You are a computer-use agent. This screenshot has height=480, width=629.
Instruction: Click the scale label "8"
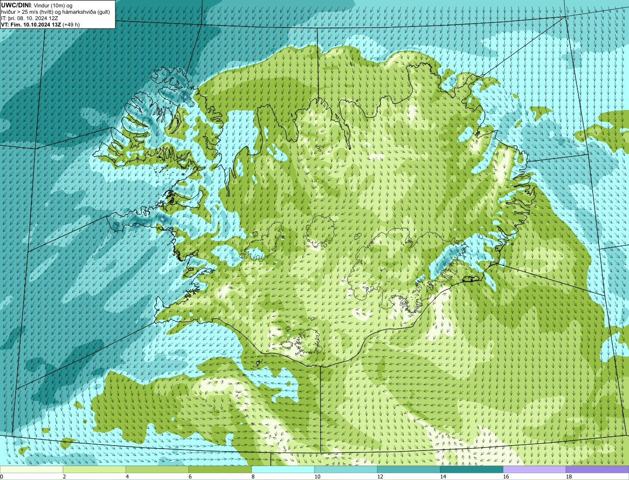[x=253, y=477]
